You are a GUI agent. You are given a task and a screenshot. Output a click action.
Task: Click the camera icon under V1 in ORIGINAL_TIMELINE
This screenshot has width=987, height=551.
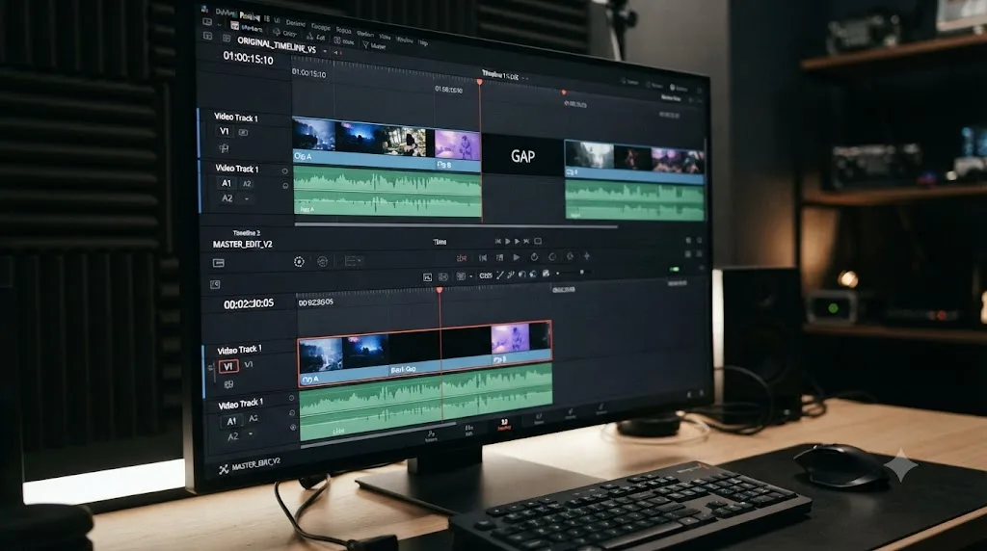[224, 148]
